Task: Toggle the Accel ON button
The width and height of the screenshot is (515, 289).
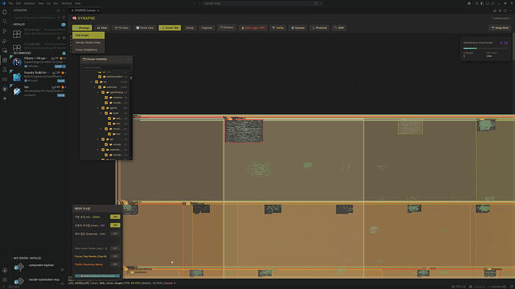Action: (170, 28)
